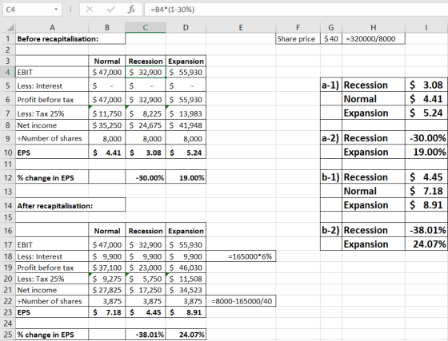Screen dimensions: 448x341
Task: Click the formula bar with =B4*(1-30%)
Action: [296, 10]
